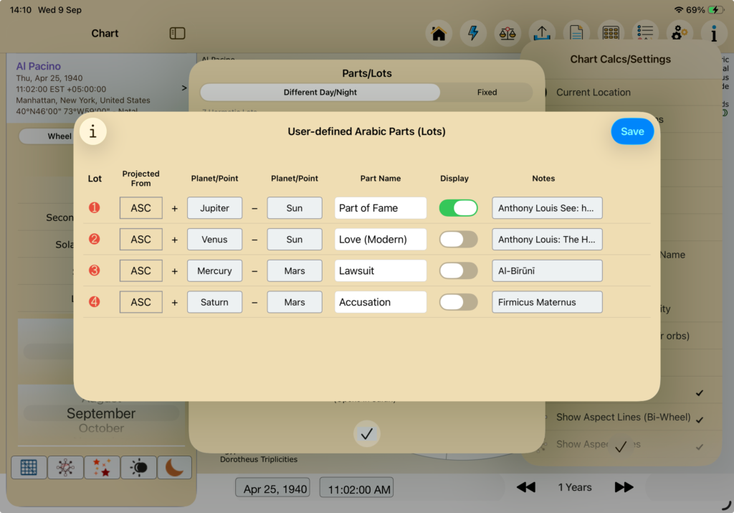Open the grid table icon in toolbar

pyautogui.click(x=611, y=33)
